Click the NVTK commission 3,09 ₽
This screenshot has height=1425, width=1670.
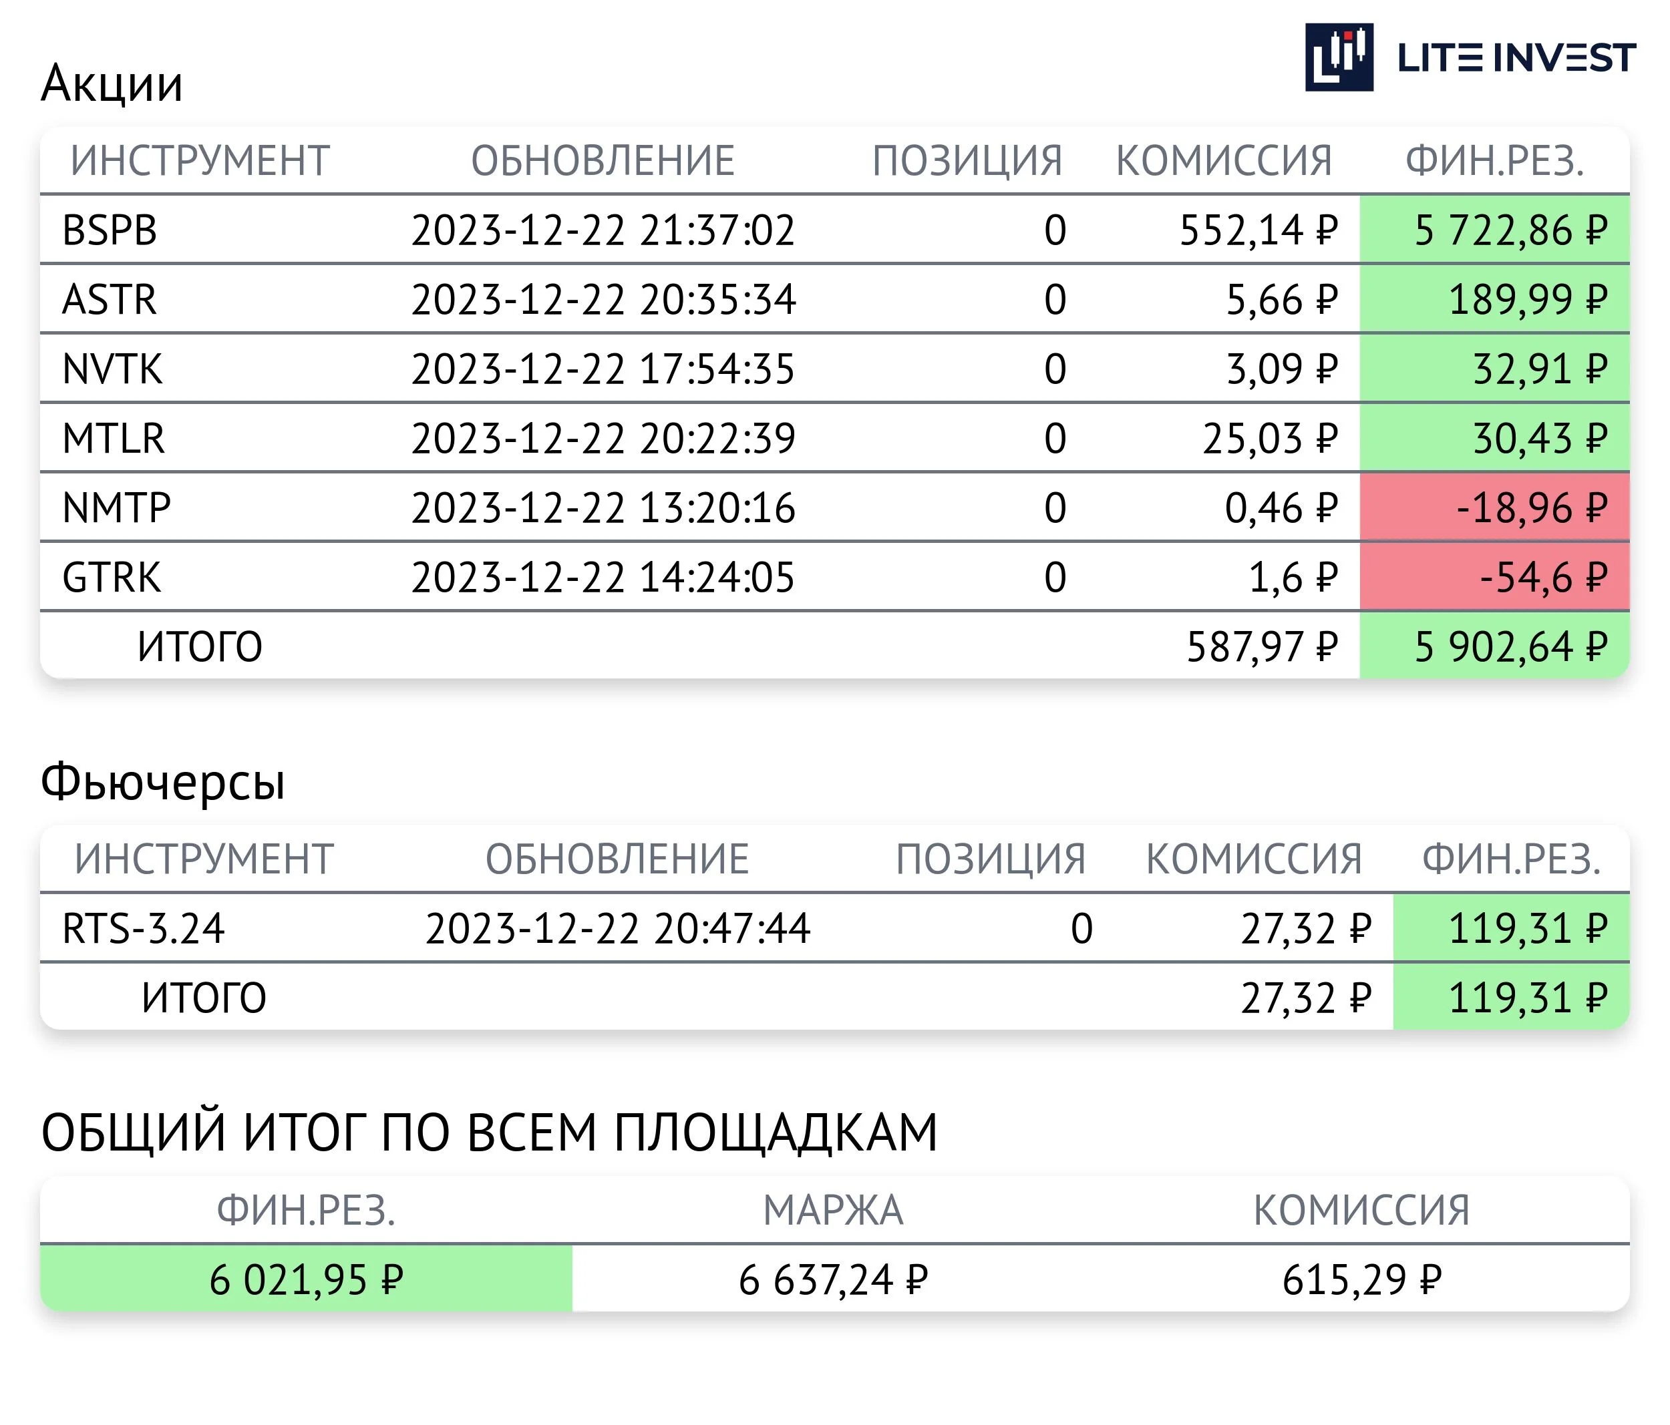pos(1283,369)
